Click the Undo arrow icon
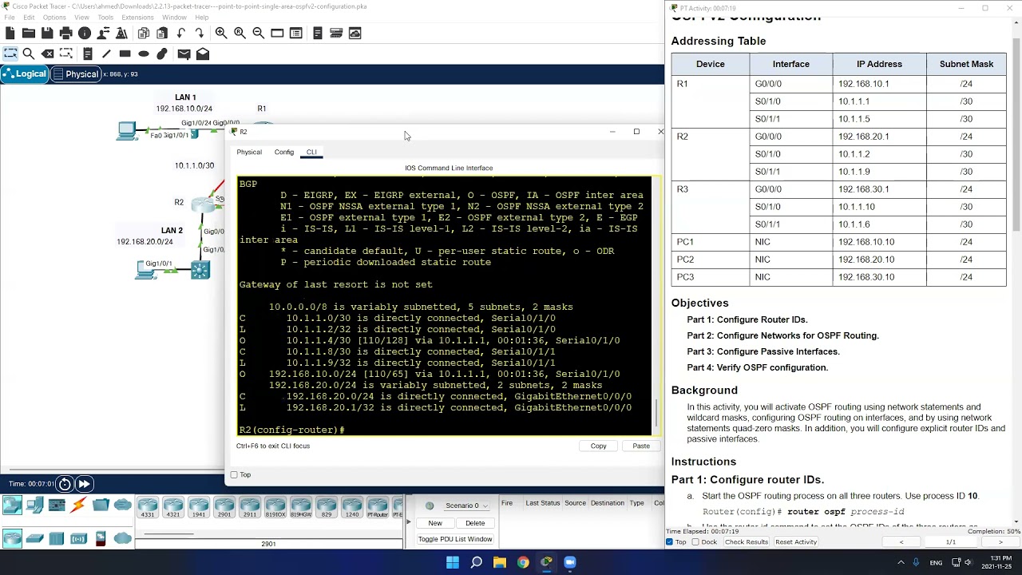The image size is (1022, 575). (181, 33)
